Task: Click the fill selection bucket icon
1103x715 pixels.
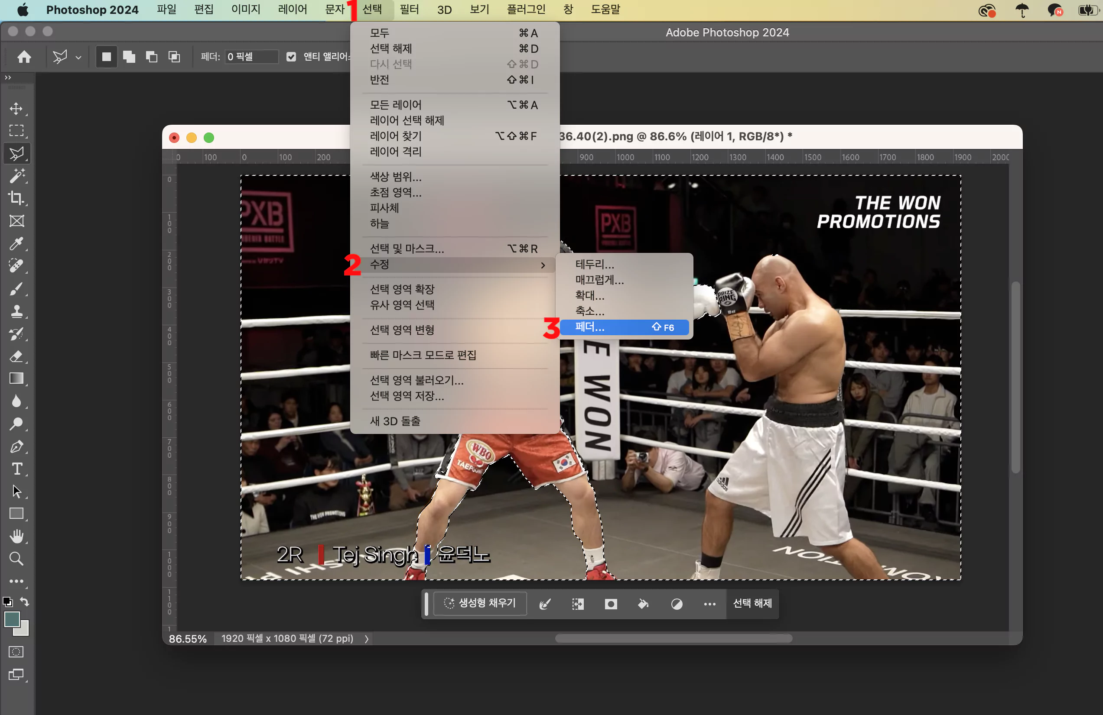Action: [x=643, y=604]
